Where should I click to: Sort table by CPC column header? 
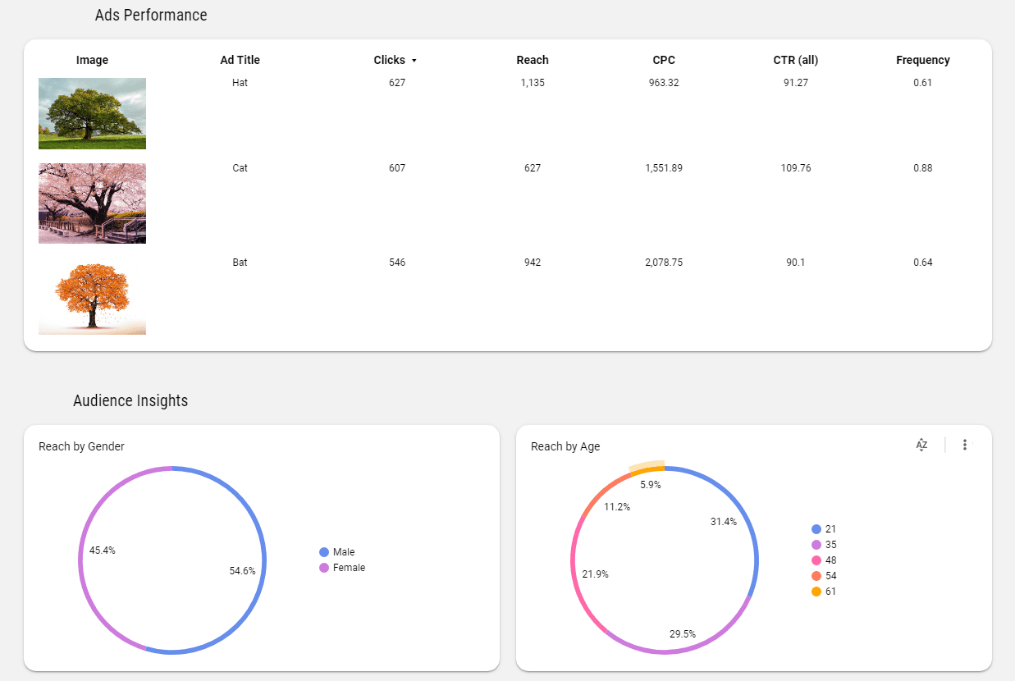point(664,60)
